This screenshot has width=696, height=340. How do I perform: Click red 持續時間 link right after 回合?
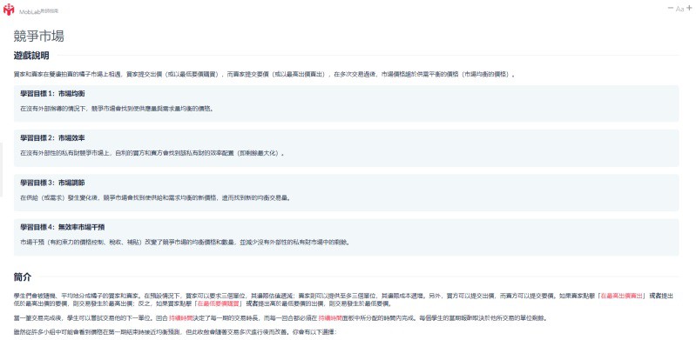click(x=180, y=318)
